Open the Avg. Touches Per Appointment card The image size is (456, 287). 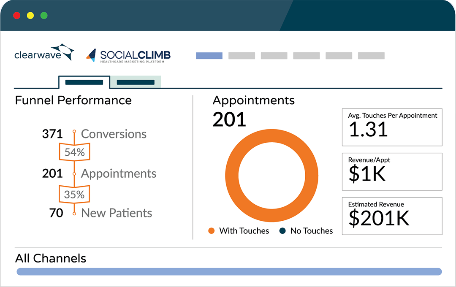click(392, 127)
